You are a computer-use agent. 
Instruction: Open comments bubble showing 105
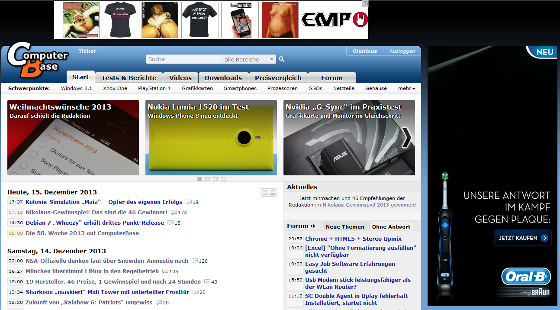point(170,271)
